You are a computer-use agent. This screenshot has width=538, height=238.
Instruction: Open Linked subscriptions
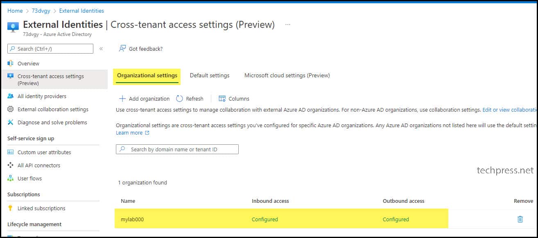tap(41, 208)
